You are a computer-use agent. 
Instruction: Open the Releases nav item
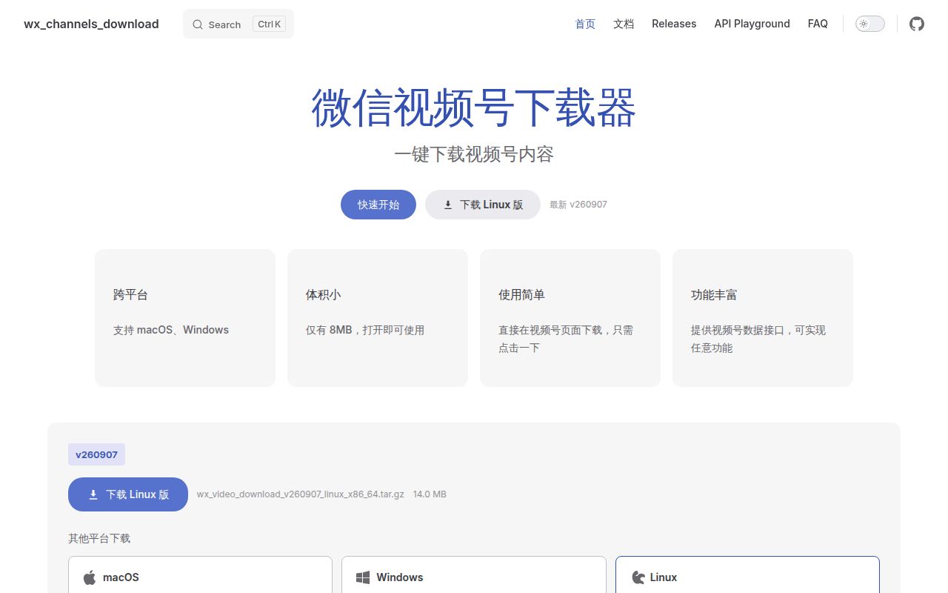coord(674,24)
